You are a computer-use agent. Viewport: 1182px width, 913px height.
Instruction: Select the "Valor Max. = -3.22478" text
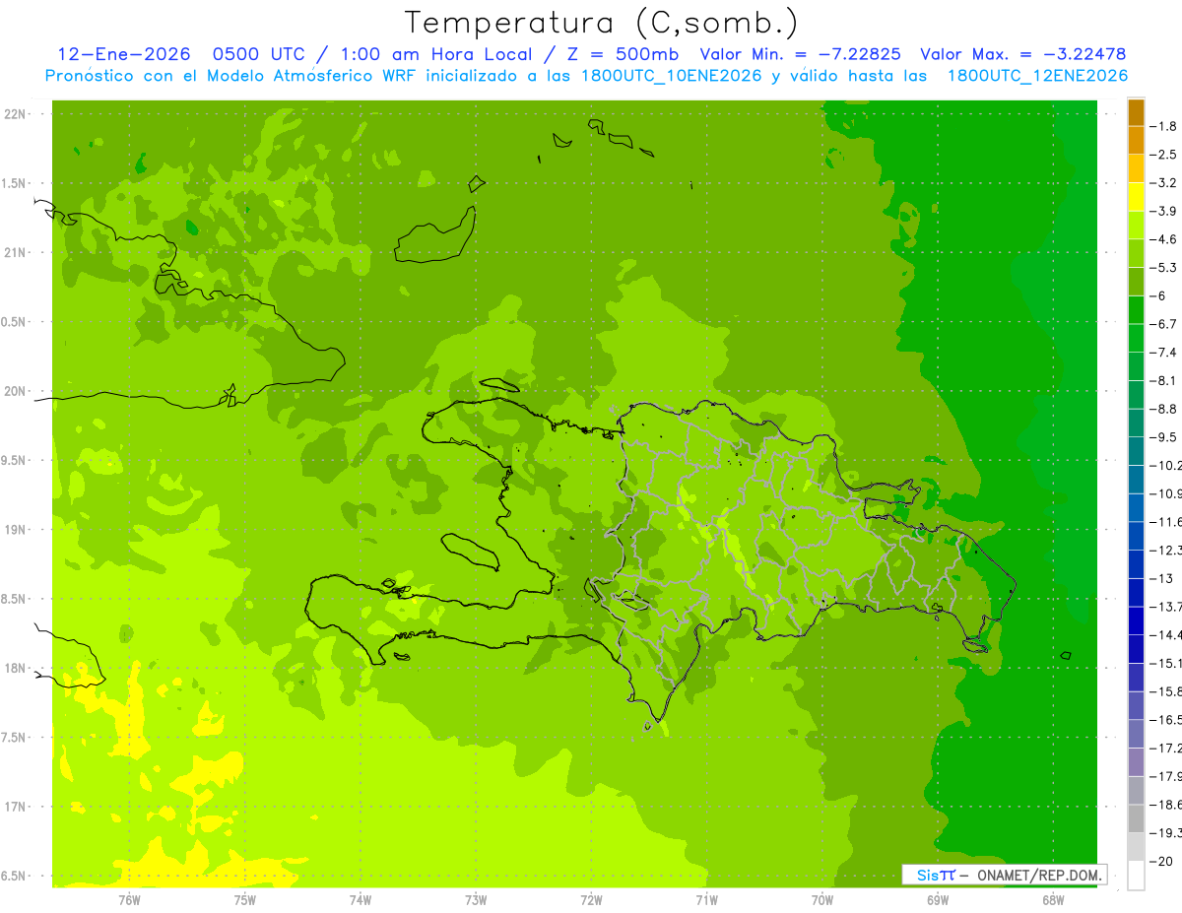click(x=1022, y=54)
